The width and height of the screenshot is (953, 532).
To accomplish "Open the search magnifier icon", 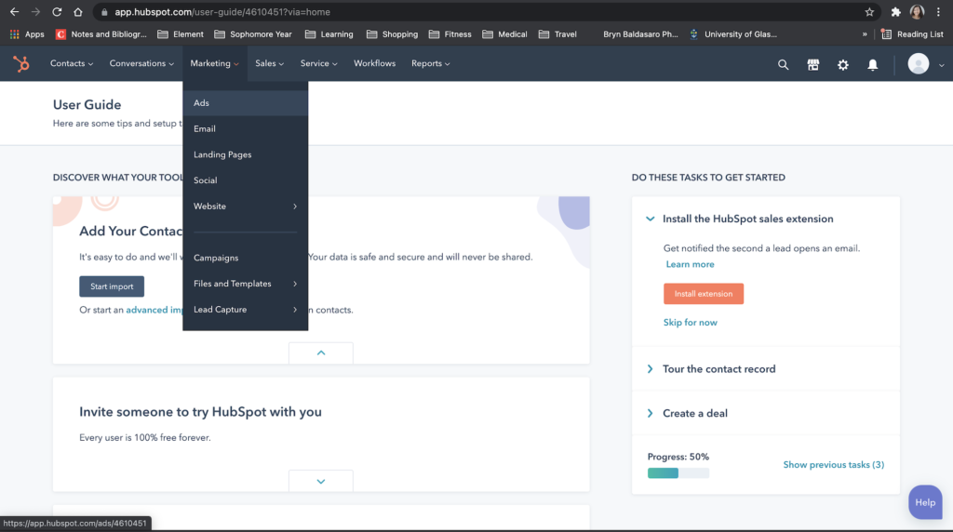I will pyautogui.click(x=783, y=64).
